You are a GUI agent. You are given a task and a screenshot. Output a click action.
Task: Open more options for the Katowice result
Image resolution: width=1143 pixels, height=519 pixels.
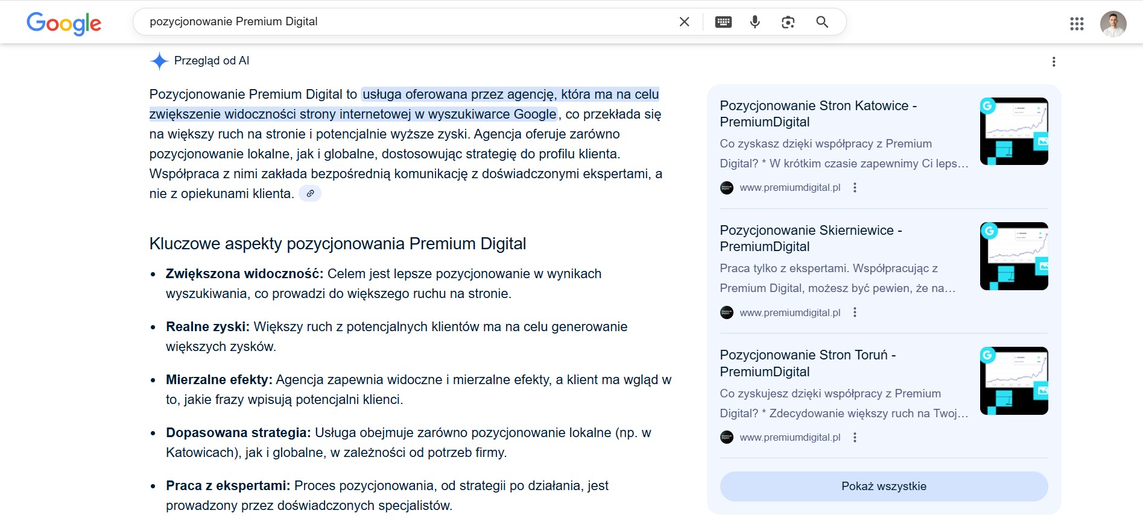click(855, 188)
